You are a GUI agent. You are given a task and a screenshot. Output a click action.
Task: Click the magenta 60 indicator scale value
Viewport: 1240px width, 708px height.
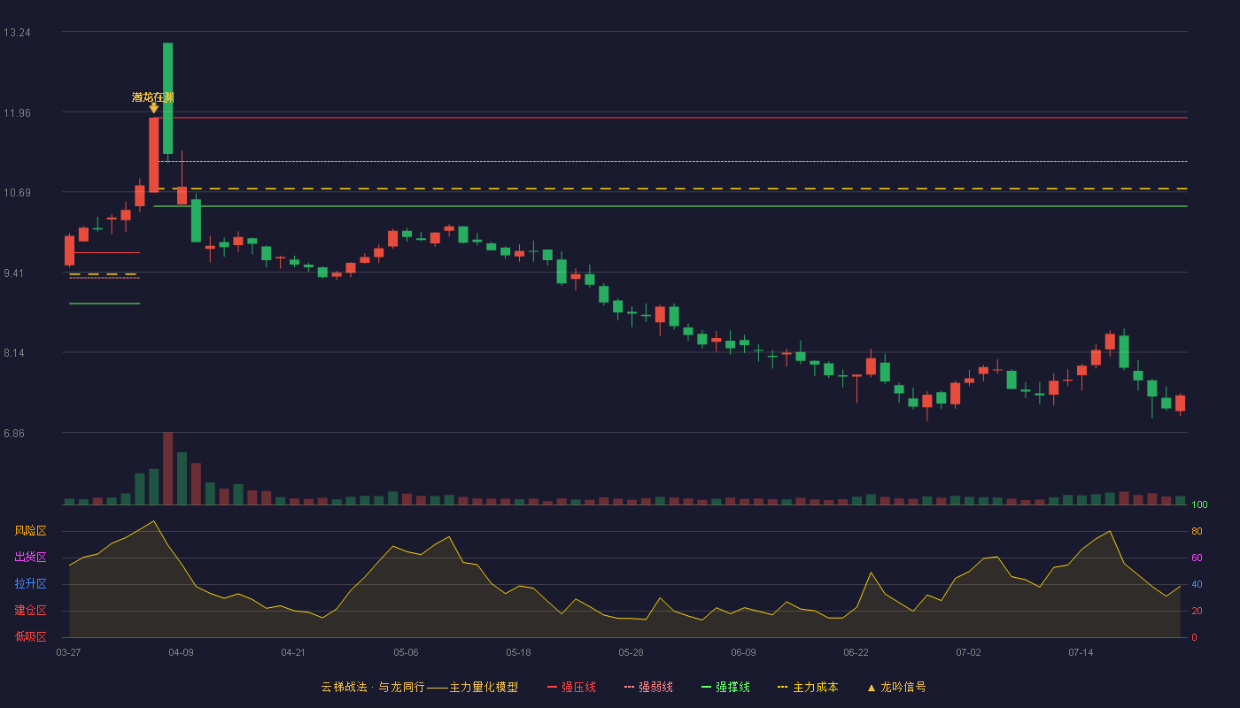tap(1197, 558)
